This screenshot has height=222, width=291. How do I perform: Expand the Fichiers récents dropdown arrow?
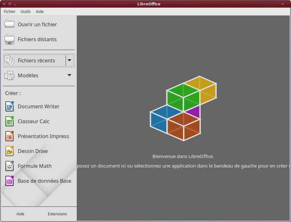point(69,60)
